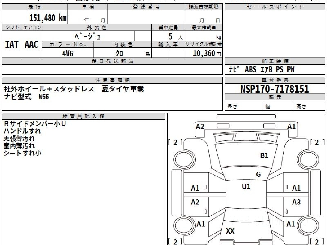Select the IAT shift value
The height and width of the screenshot is (245, 327).
(12, 45)
